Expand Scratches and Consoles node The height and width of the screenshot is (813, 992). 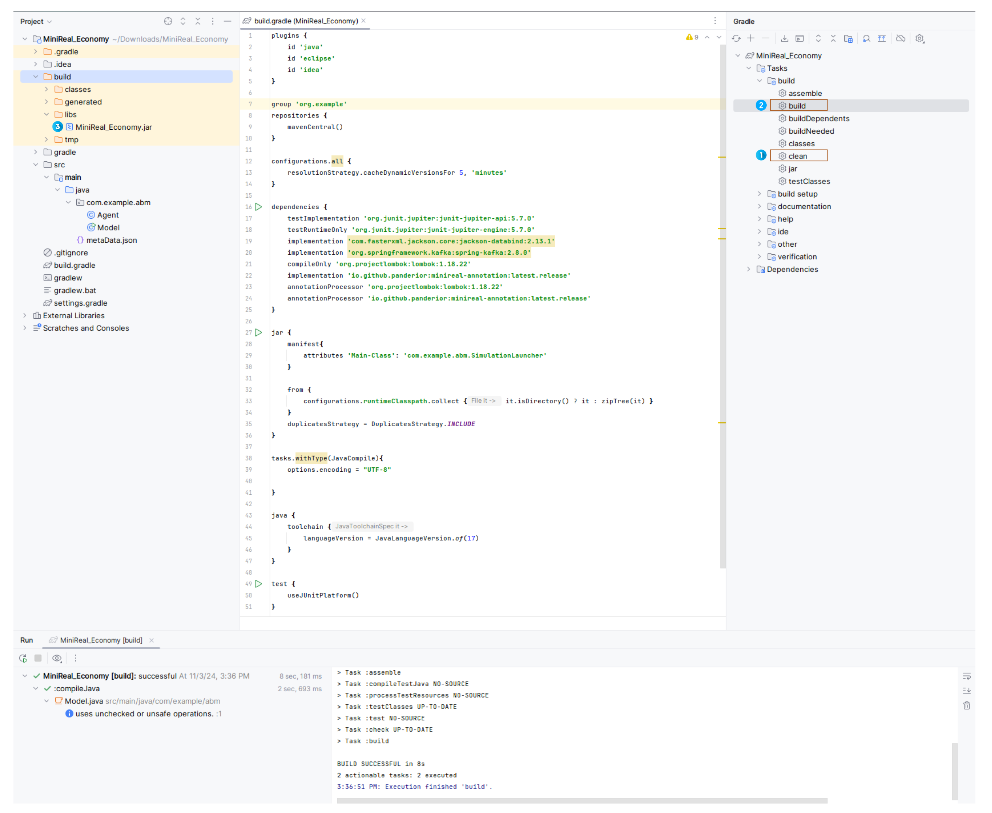pyautogui.click(x=25, y=328)
